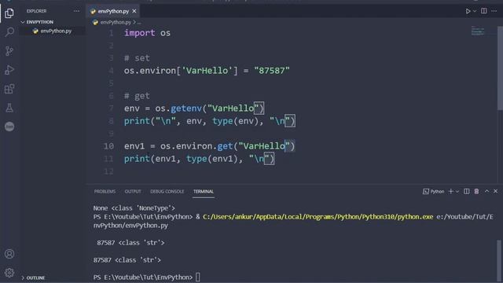Image resolution: width=503 pixels, height=283 pixels.
Task: Open the Extensions view
Action: click(x=9, y=89)
